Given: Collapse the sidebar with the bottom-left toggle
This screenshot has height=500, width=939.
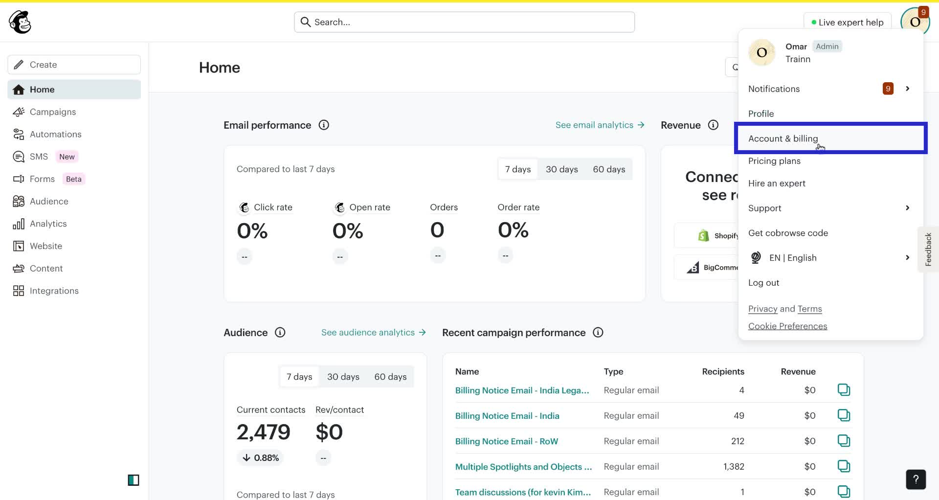Looking at the screenshot, I should 134,480.
